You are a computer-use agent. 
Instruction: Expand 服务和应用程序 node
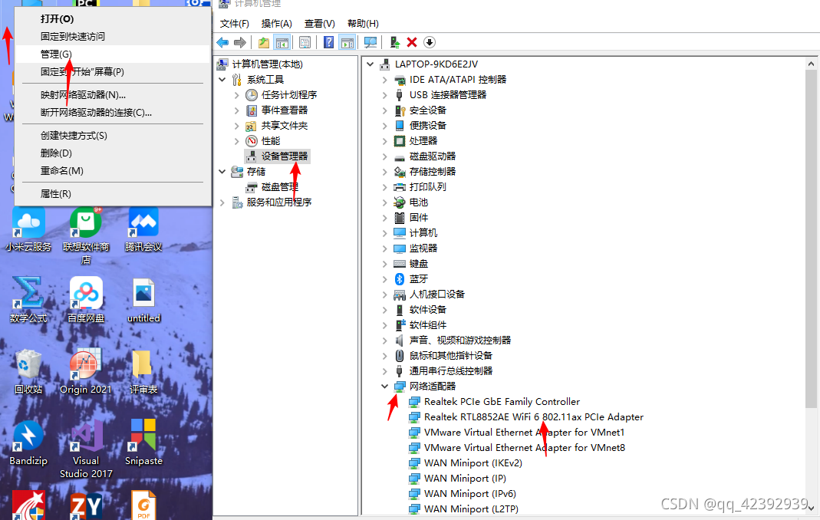click(222, 202)
